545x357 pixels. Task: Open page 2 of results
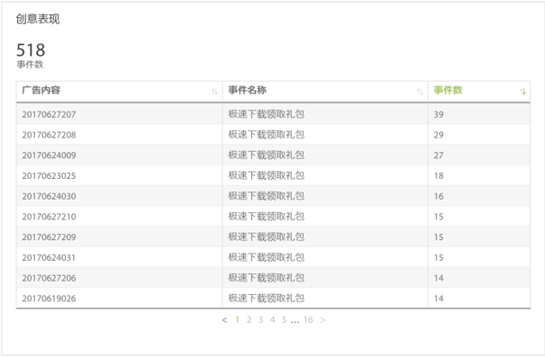point(249,320)
